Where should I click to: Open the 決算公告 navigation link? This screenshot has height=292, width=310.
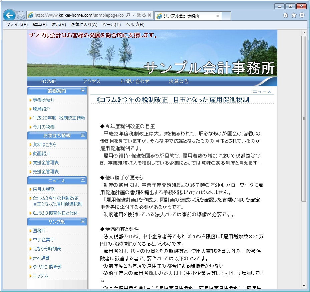point(179,81)
